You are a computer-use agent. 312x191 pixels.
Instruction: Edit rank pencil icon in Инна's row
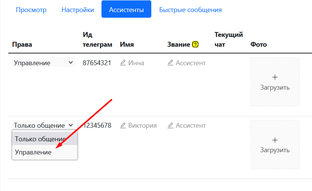pos(170,63)
